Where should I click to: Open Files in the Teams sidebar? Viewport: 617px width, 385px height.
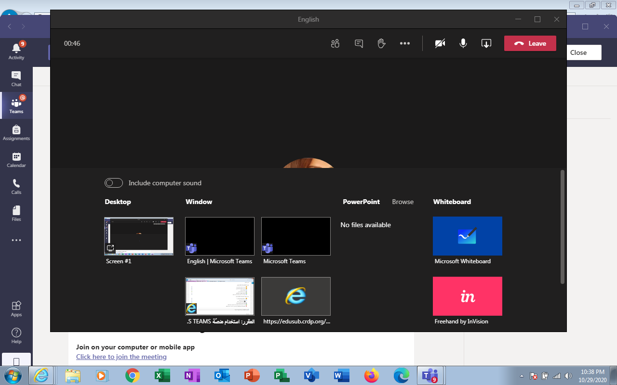pyautogui.click(x=16, y=213)
